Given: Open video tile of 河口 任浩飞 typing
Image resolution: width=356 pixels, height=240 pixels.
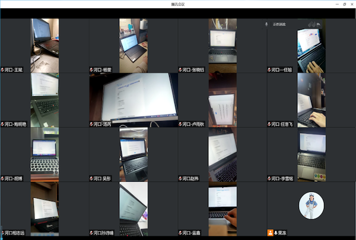Looking at the screenshot, I should pyautogui.click(x=311, y=100).
